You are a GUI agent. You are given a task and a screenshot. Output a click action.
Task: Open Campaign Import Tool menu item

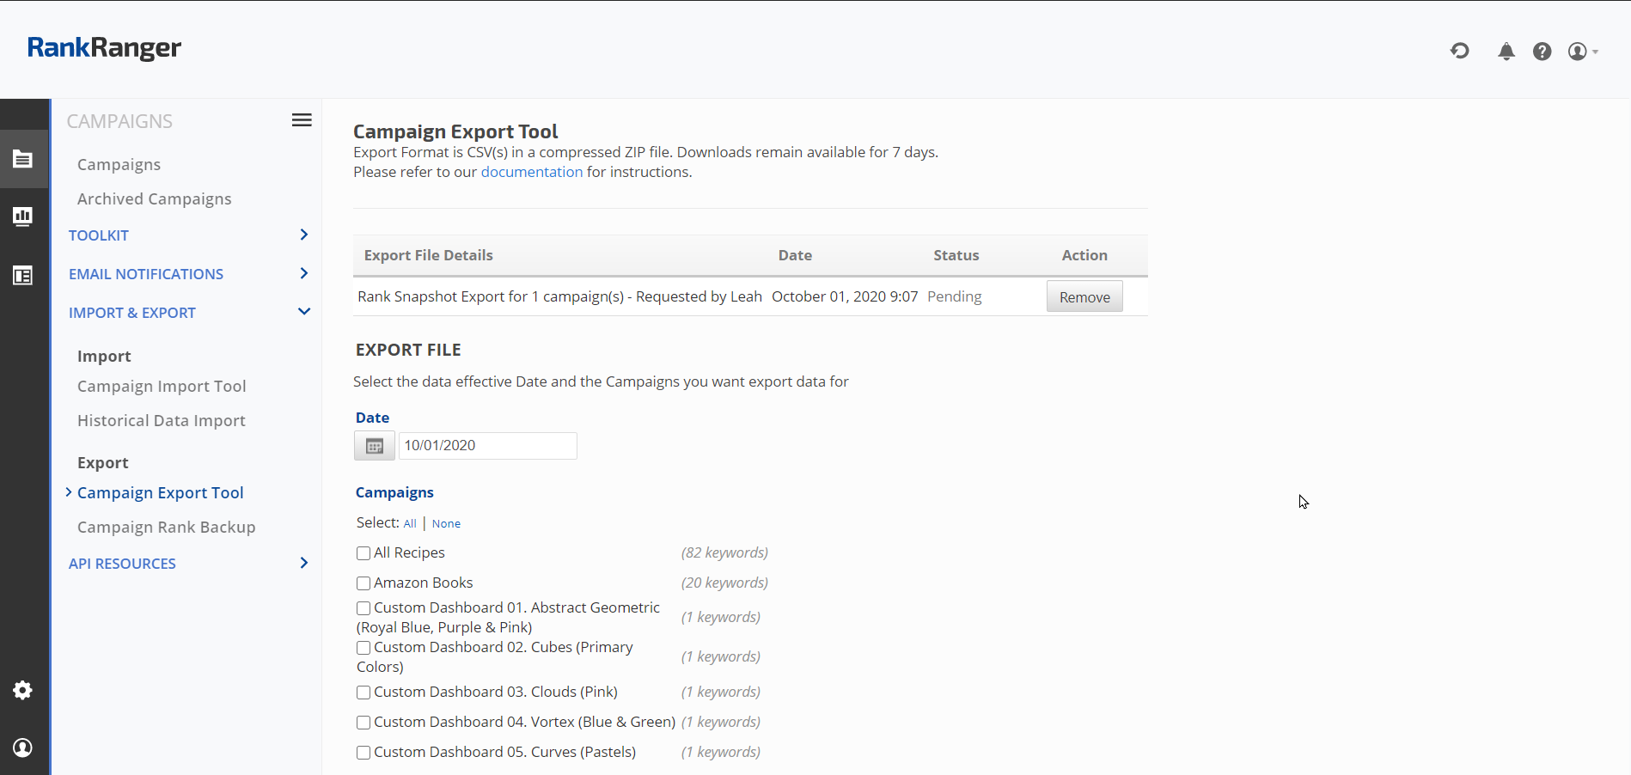point(162,387)
